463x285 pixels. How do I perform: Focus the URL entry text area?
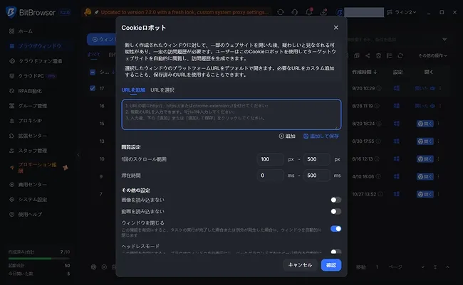coord(231,114)
